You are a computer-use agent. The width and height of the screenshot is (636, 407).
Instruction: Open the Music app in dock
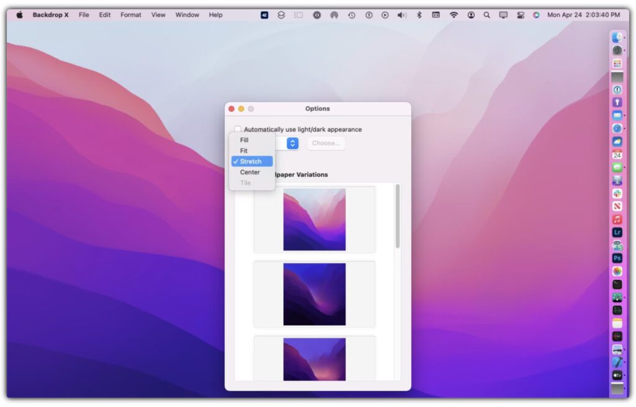click(x=617, y=219)
